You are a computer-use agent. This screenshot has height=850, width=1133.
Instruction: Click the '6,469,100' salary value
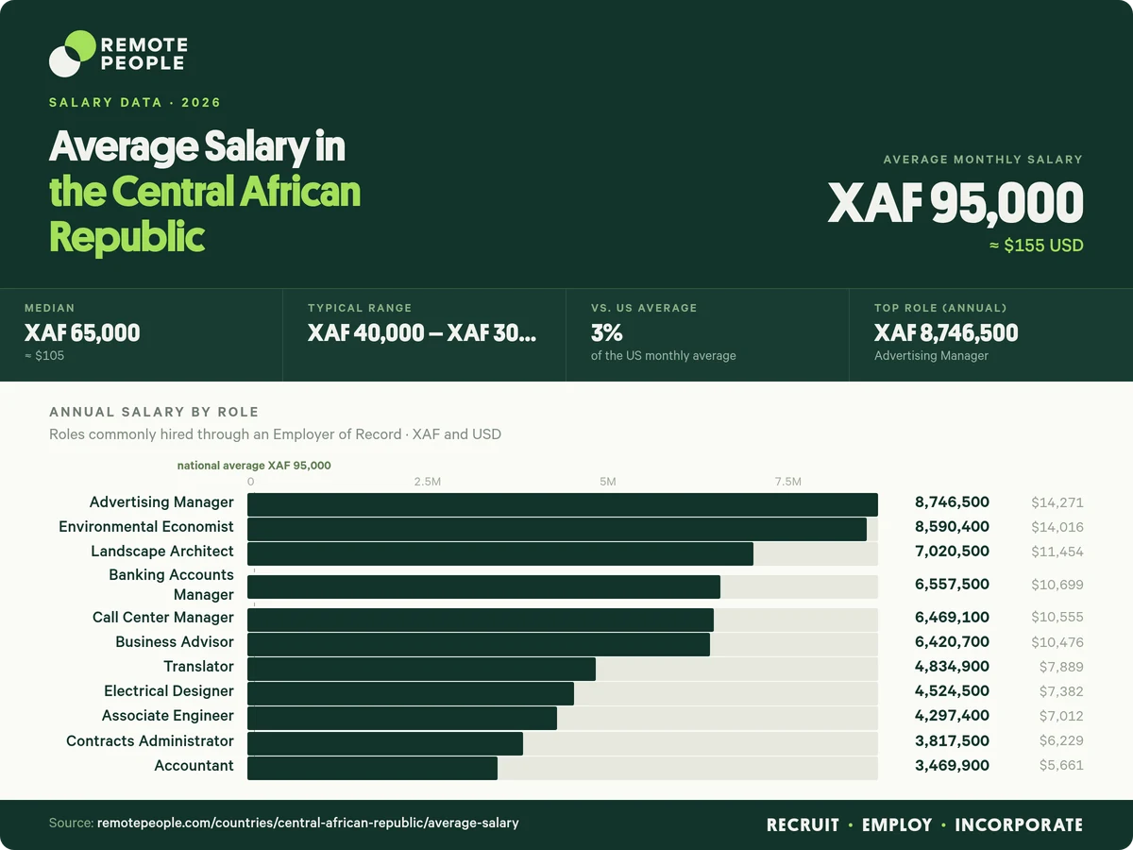coord(952,618)
